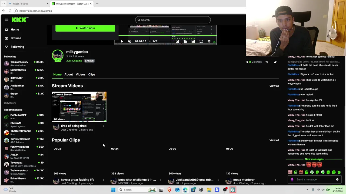This screenshot has height=194, width=346.
Task: Click the Send a message field
Action: (x=315, y=179)
